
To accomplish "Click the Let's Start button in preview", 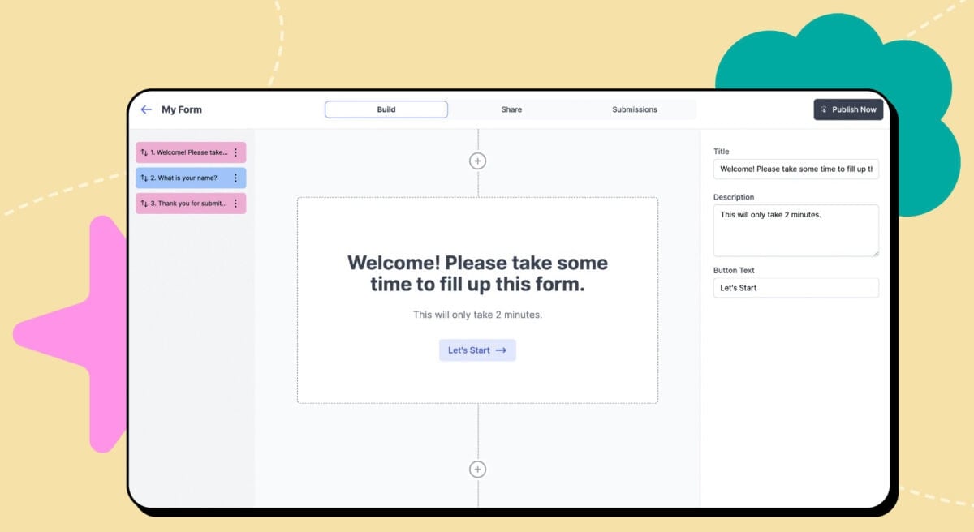I will (477, 350).
